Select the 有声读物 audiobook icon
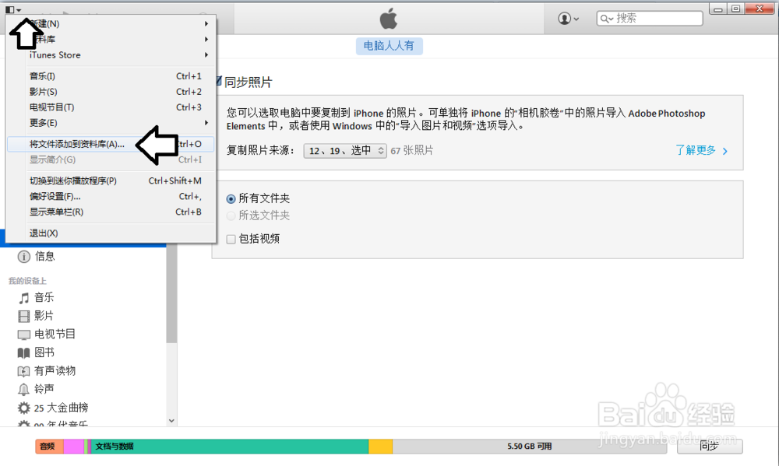Viewport: 779px width, 466px height. pyautogui.click(x=24, y=371)
